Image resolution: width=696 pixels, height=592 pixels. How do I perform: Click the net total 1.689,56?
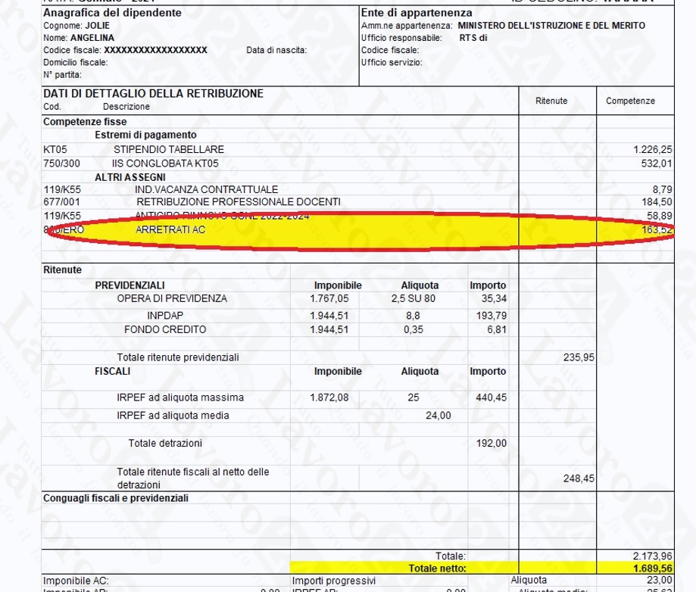pos(653,569)
